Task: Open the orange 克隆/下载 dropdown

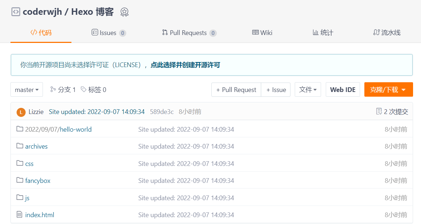Action: coord(388,90)
